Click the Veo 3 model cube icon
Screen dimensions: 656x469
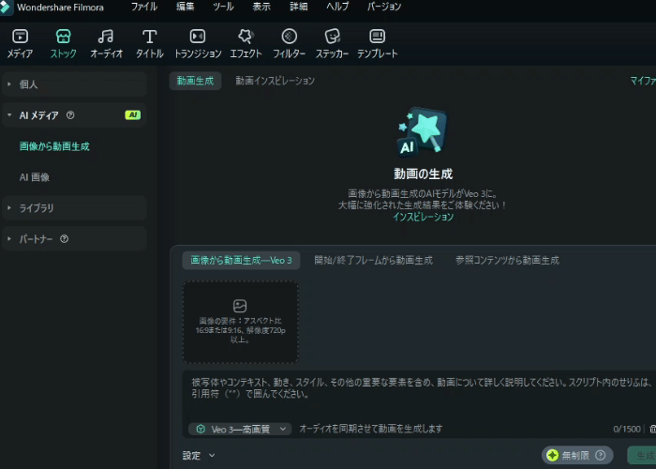tap(201, 429)
